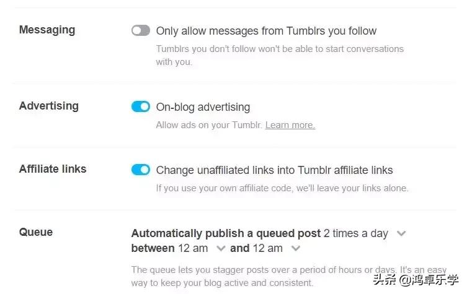The image size is (467, 294).
Task: Enable the Messaging toggle switch
Action: click(x=141, y=30)
